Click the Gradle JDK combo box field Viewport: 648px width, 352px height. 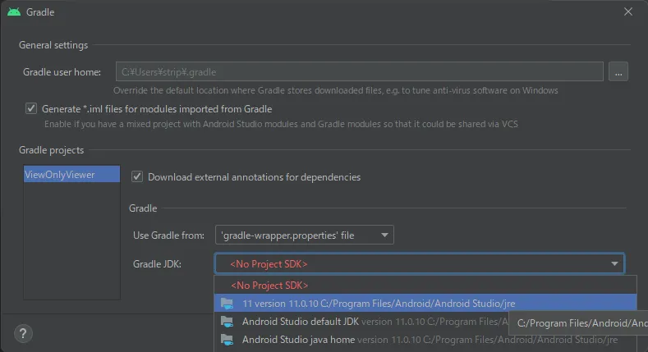pos(411,264)
